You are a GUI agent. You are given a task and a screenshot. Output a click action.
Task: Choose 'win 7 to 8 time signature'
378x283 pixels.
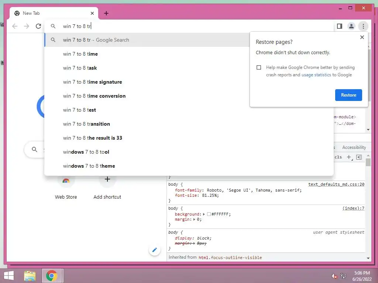click(x=189, y=82)
